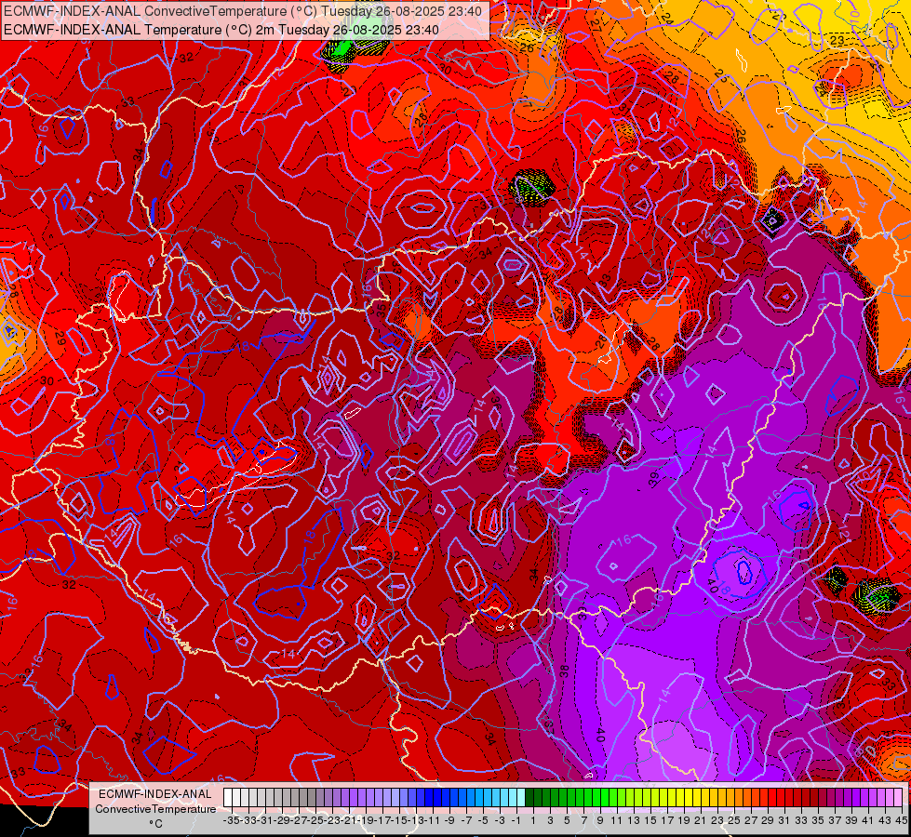Click the 29 value on the legend scale
911x837 pixels.
coord(768,820)
